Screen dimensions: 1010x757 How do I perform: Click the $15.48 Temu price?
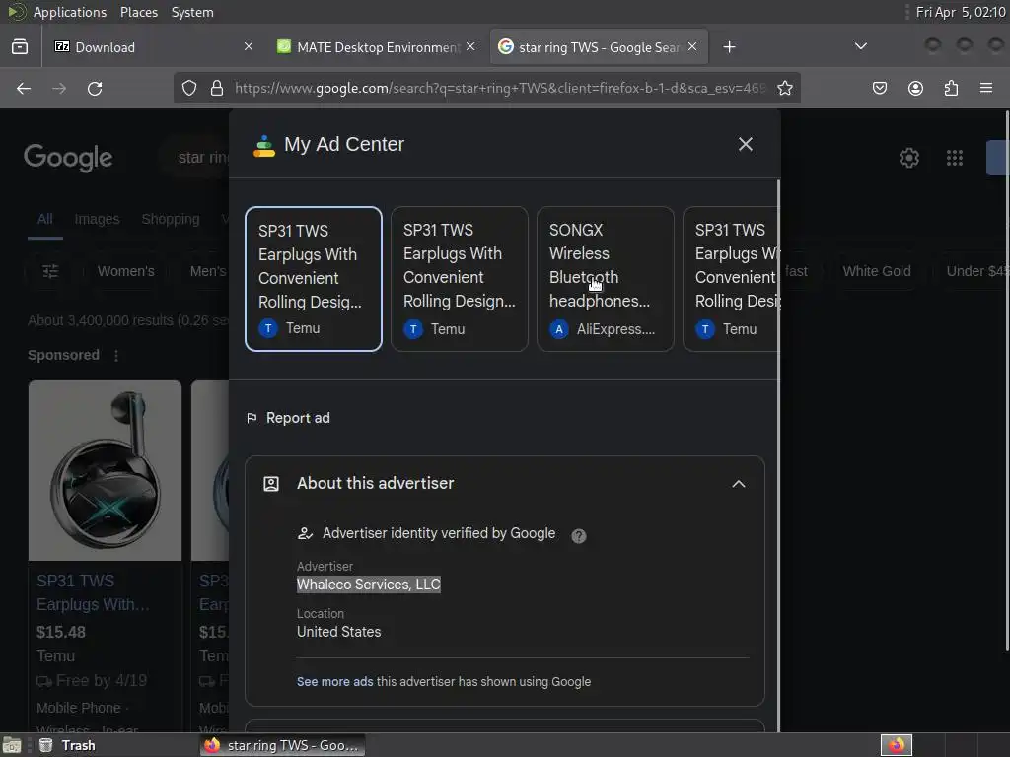(60, 632)
